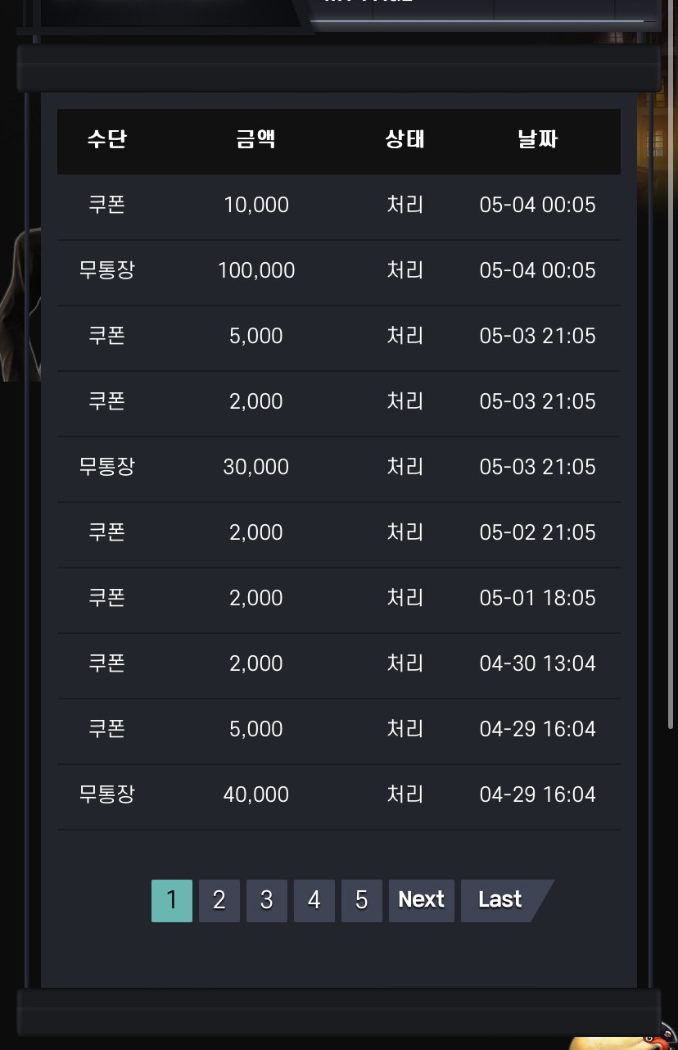Click the 05-02 21:05 date cell
This screenshot has height=1050, width=678.
538,532
